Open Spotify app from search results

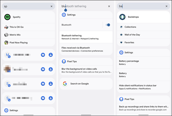16,17
